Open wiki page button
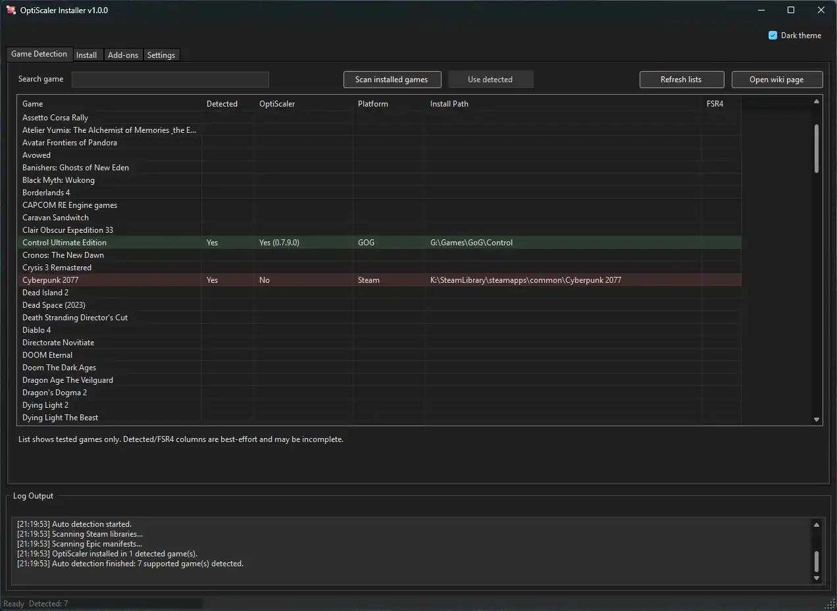 pos(776,80)
